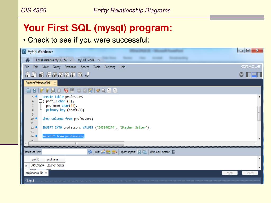Execute statement under cursor icon
Image resolution: width=271 pixels, height=203 pixels.
pos(47,90)
